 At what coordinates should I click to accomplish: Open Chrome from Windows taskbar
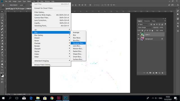pos(52,98)
